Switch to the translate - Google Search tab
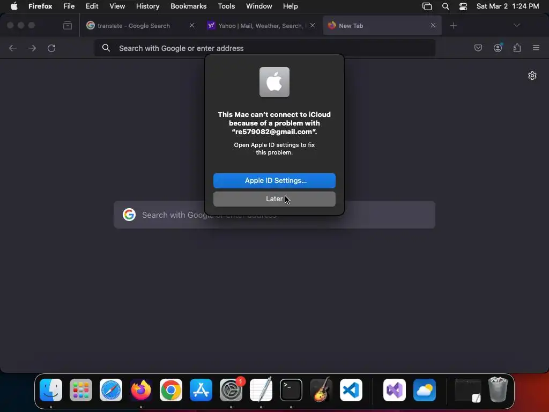 (140, 26)
